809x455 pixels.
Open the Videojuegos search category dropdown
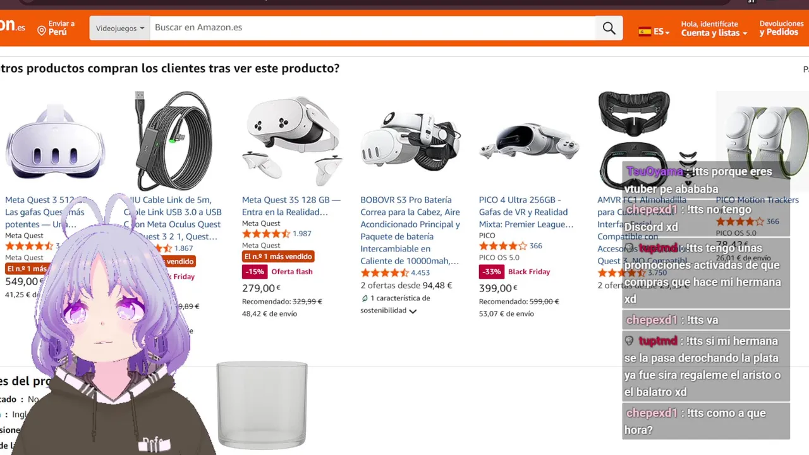click(119, 28)
